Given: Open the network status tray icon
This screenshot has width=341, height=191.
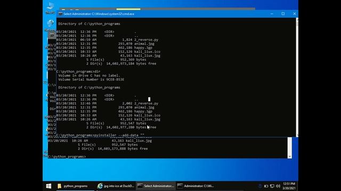Looking at the screenshot, I should pos(272,186).
